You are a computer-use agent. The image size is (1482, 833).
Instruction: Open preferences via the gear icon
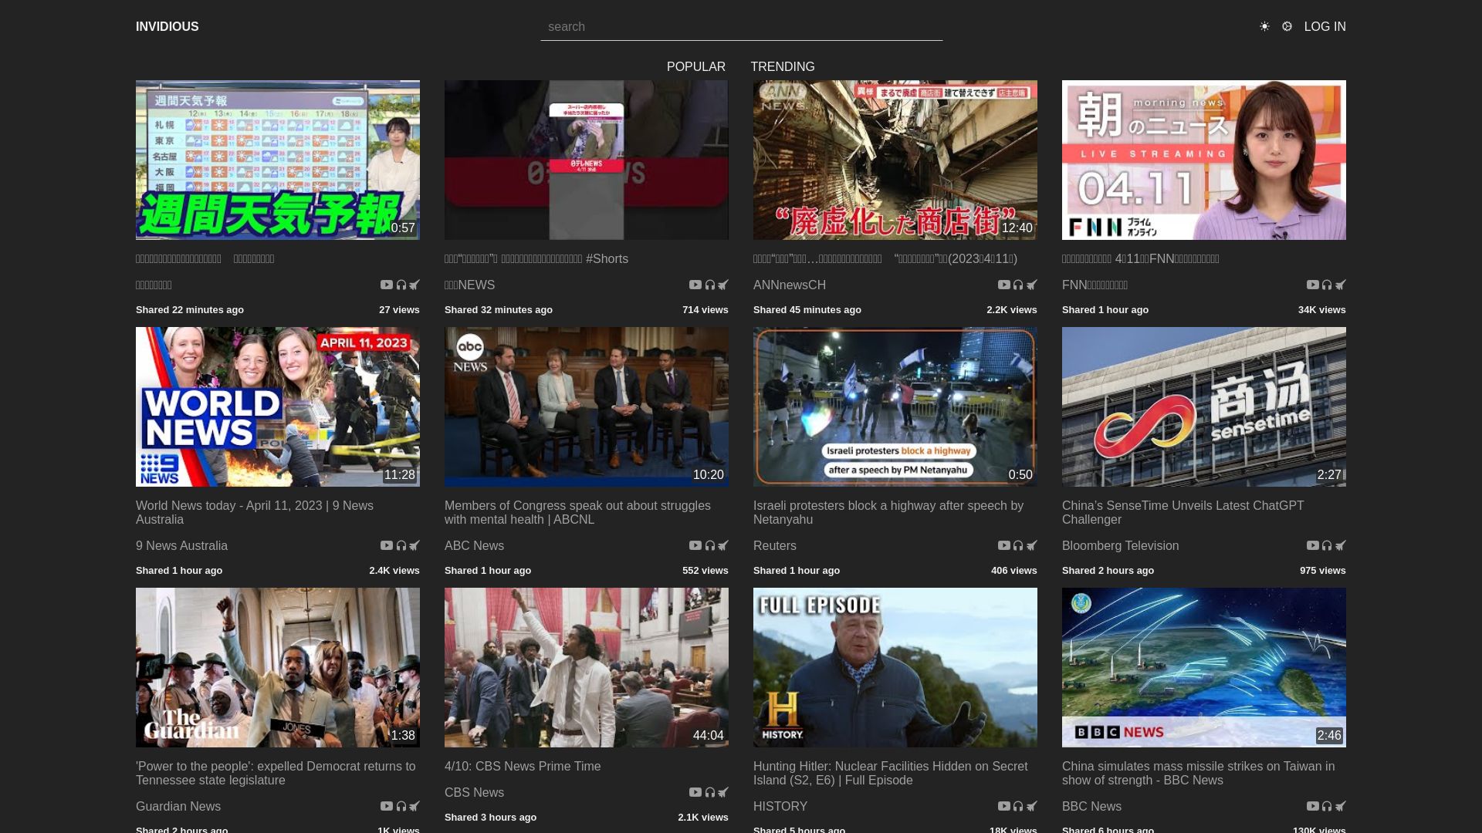[x=1287, y=26]
